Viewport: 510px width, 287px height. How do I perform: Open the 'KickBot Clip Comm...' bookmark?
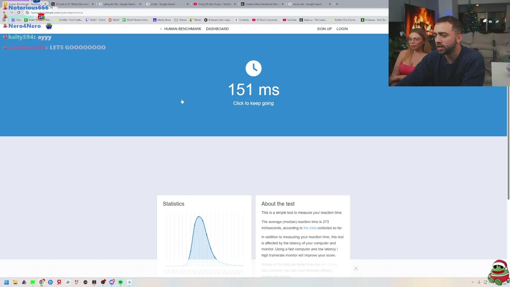[343, 20]
